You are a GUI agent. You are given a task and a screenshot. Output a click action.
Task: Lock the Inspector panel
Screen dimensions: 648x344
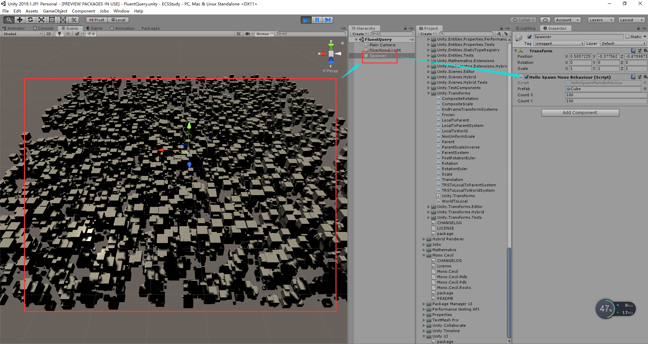(638, 28)
